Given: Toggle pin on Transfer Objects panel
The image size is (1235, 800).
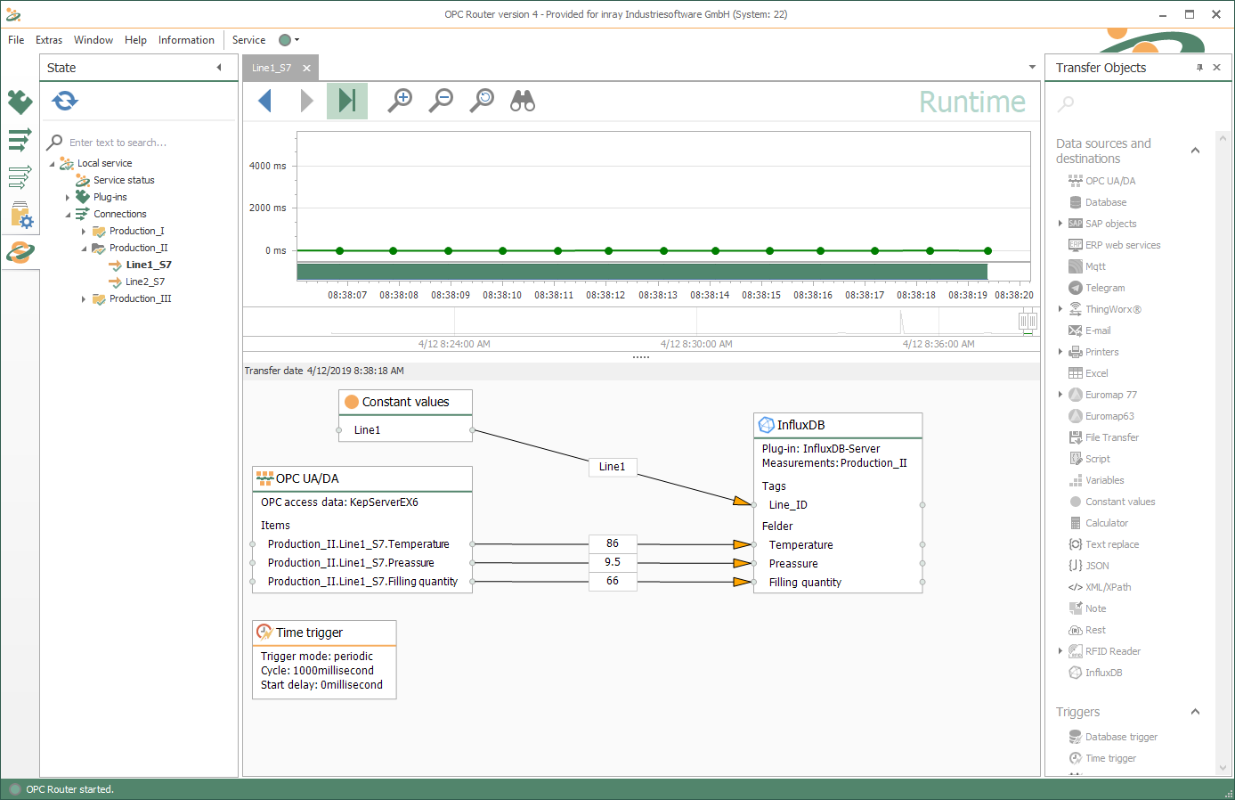Looking at the screenshot, I should [1199, 68].
